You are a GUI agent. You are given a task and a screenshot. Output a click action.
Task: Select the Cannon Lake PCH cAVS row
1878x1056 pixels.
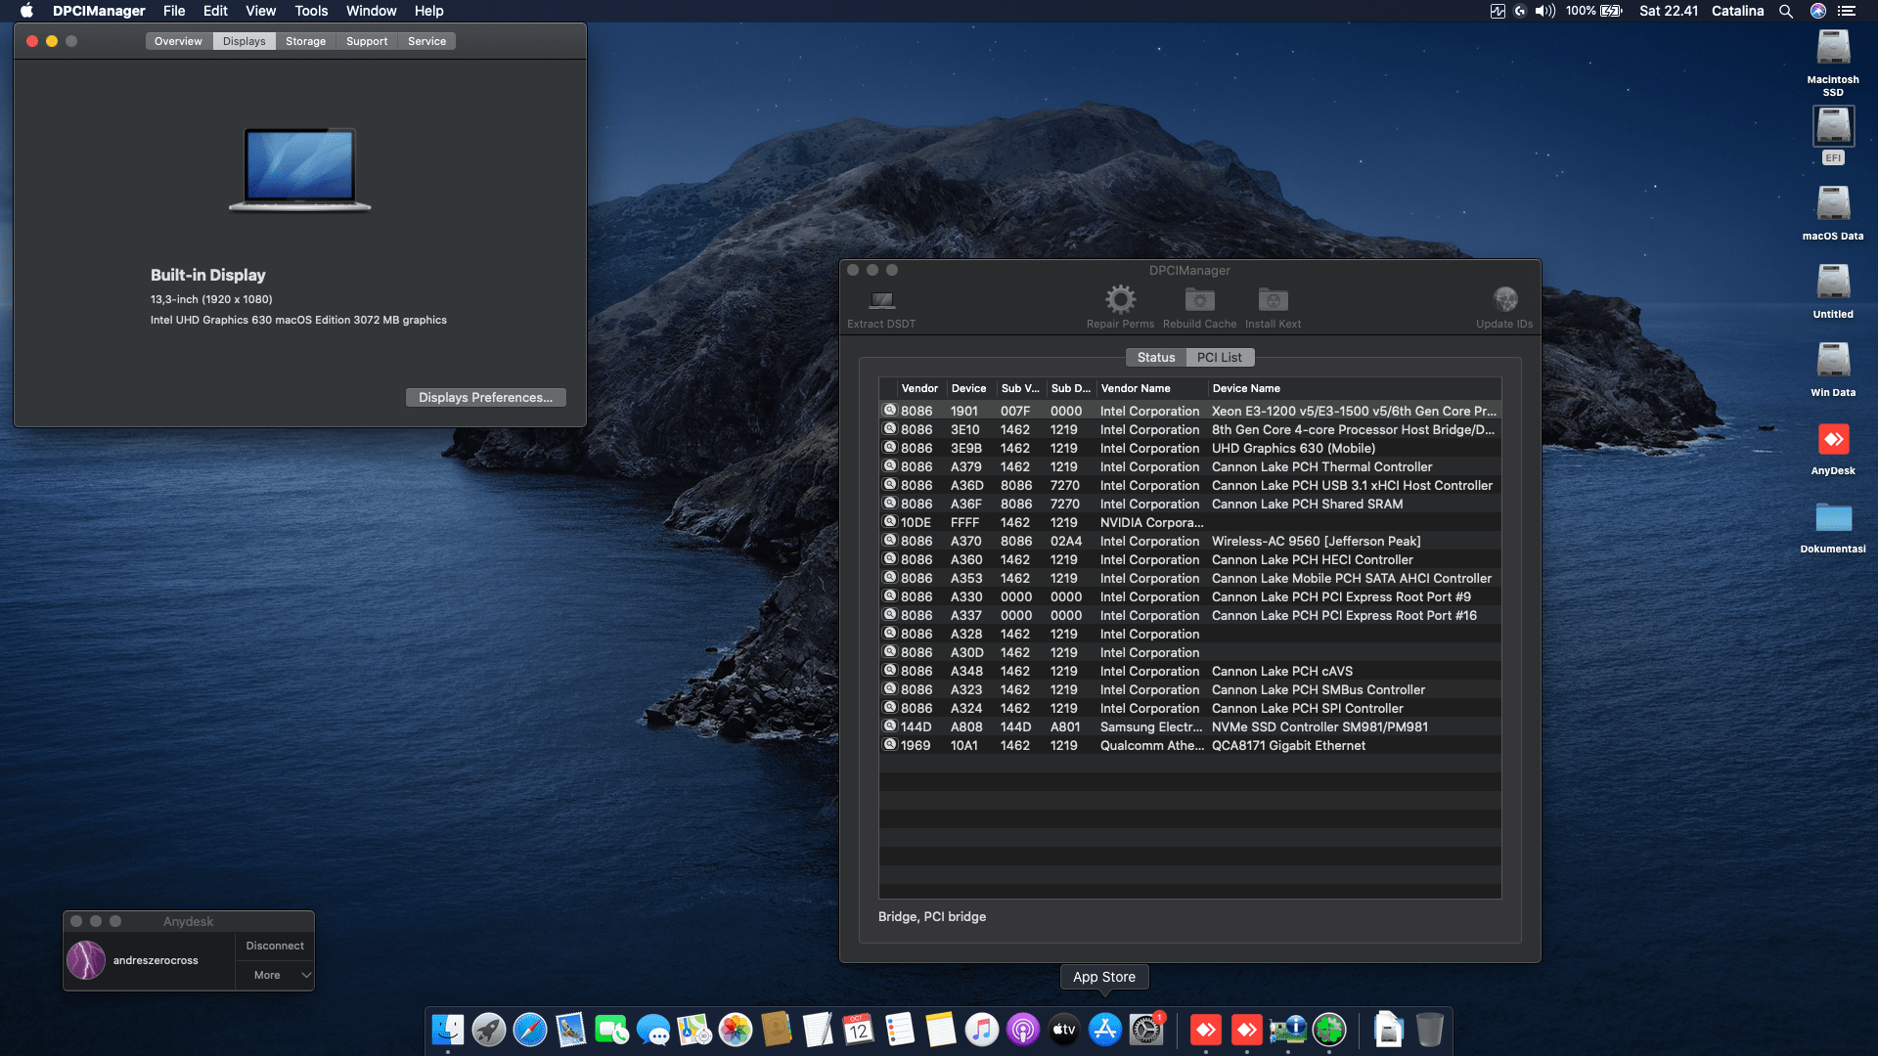1189,671
